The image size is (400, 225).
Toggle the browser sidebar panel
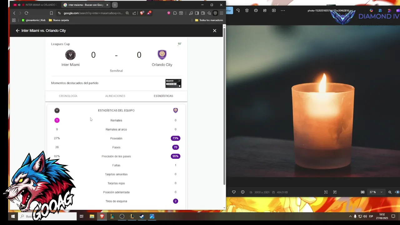[197, 13]
